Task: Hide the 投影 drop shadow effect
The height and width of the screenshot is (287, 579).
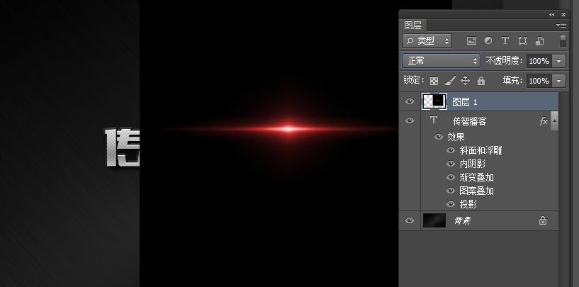Action: pyautogui.click(x=451, y=204)
